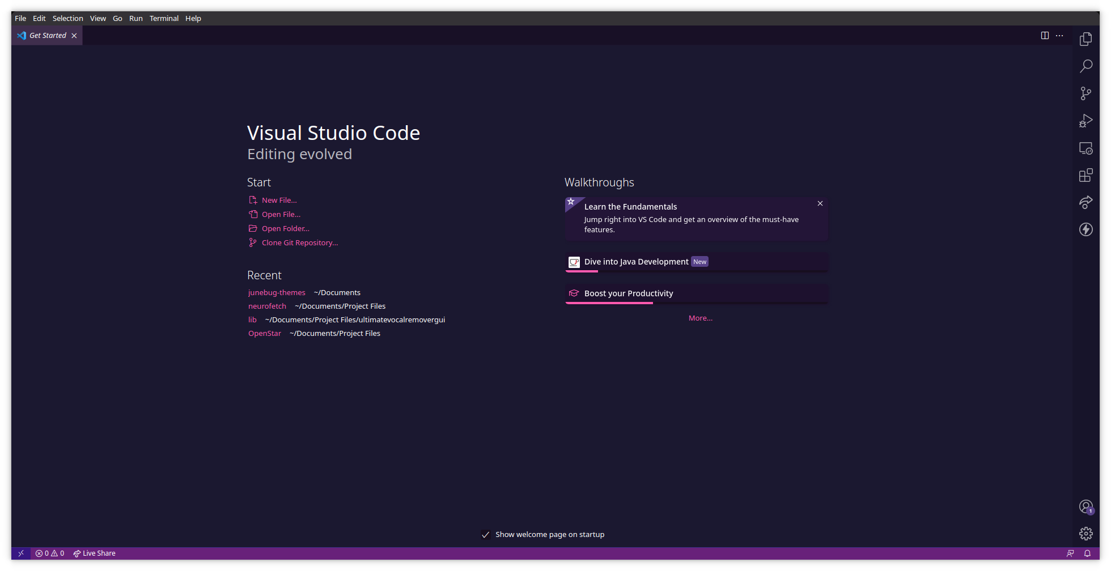Open the notifications bell icon
Viewport: 1111px width, 571px height.
pyautogui.click(x=1087, y=553)
